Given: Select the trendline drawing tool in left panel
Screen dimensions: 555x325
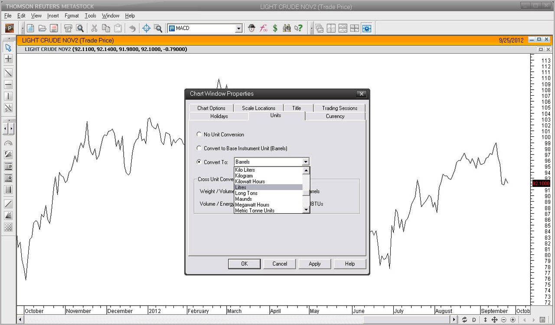Looking at the screenshot, I should click(x=8, y=73).
